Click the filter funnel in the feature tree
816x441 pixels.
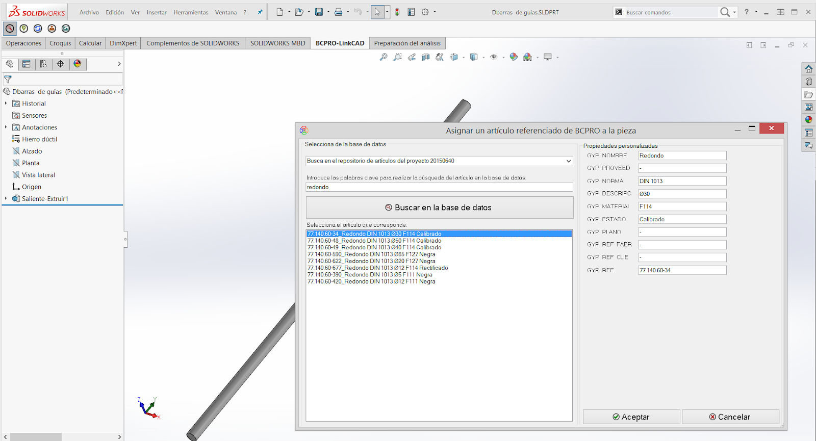(8, 80)
